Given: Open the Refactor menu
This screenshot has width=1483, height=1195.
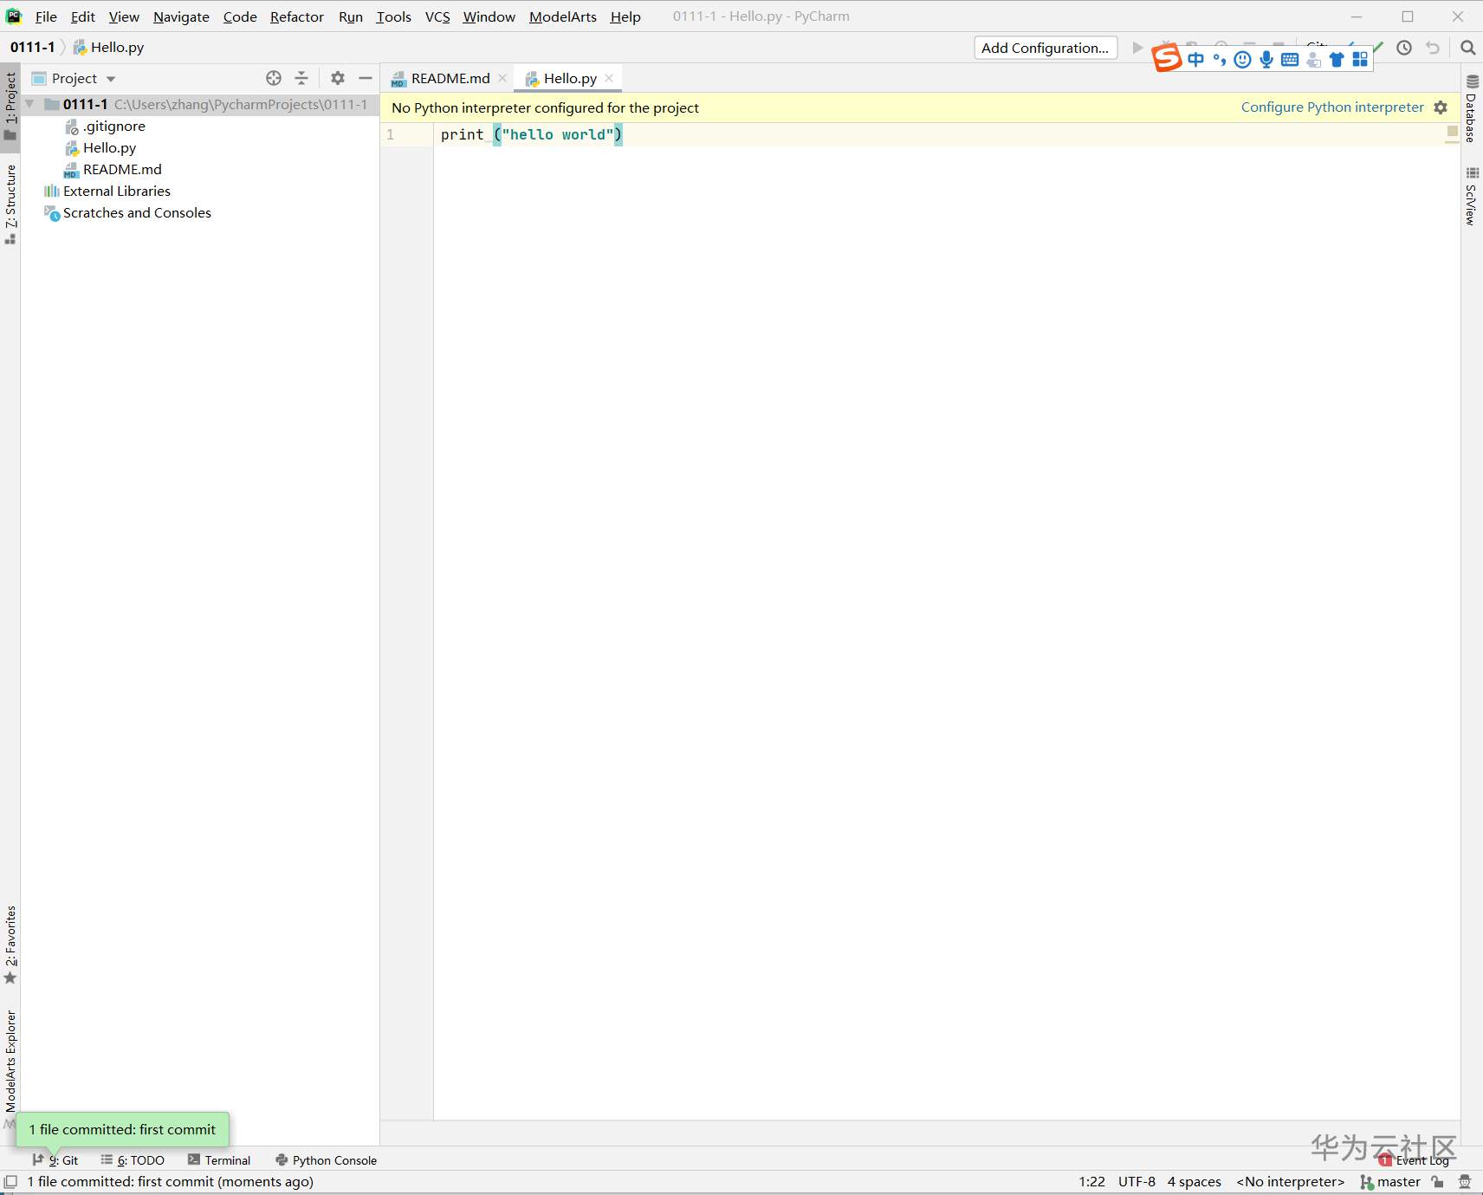Looking at the screenshot, I should click(296, 16).
